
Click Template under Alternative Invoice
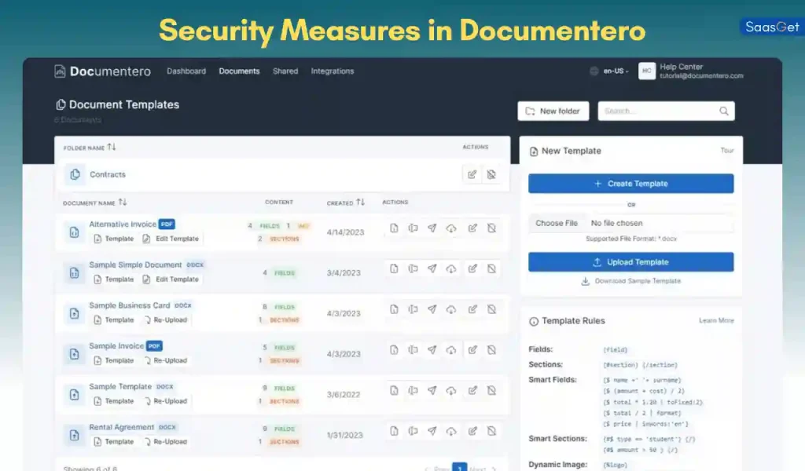tap(113, 239)
